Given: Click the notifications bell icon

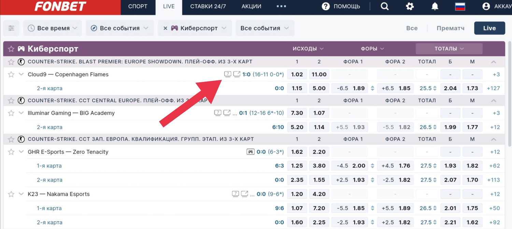Looking at the screenshot, I should coord(435,6).
